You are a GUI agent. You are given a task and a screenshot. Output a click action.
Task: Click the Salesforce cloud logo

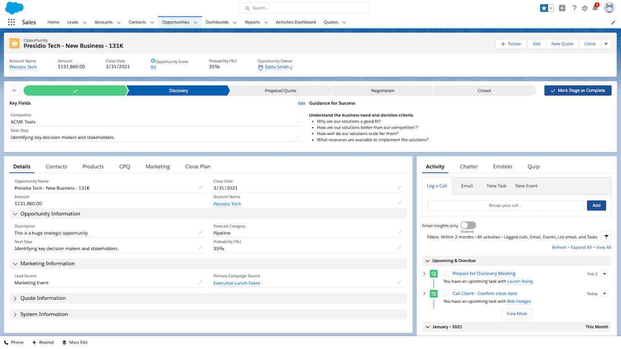14,8
